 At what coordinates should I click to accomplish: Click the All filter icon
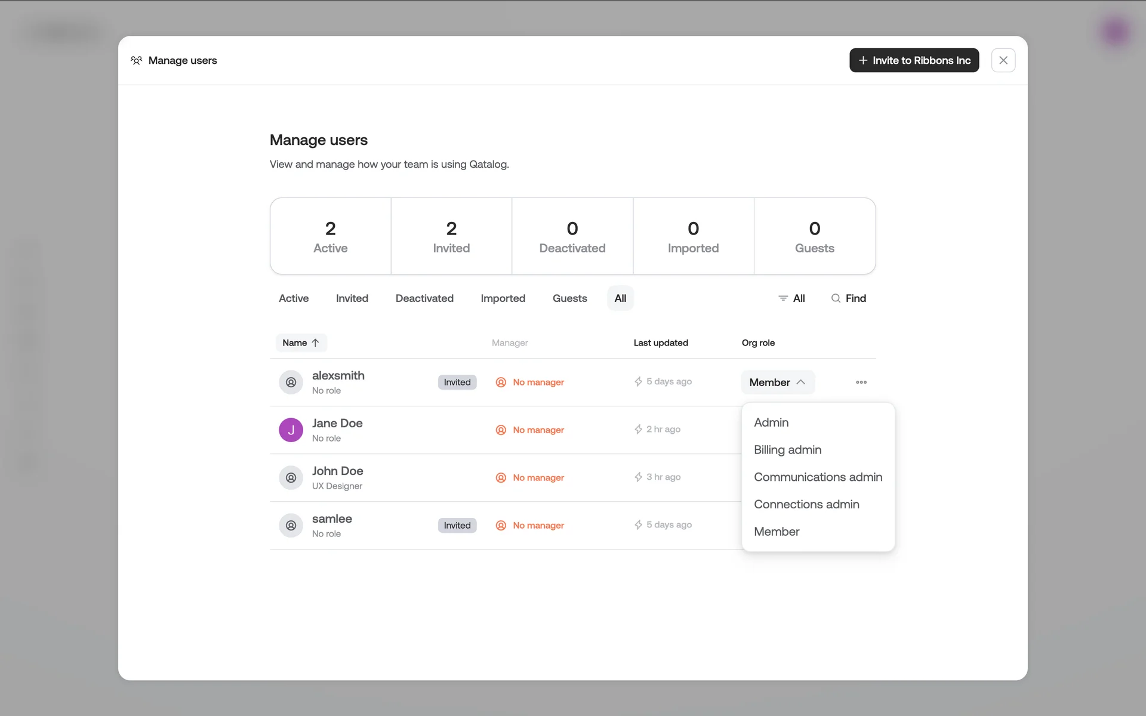[x=783, y=298]
